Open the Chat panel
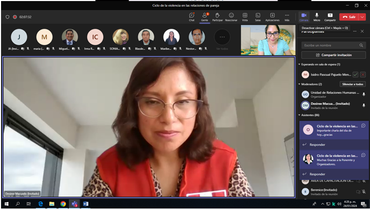 pyautogui.click(x=192, y=17)
